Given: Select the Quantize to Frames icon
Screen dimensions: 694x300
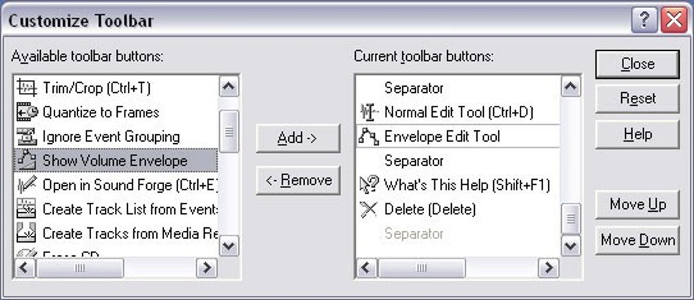Looking at the screenshot, I should point(27,112).
